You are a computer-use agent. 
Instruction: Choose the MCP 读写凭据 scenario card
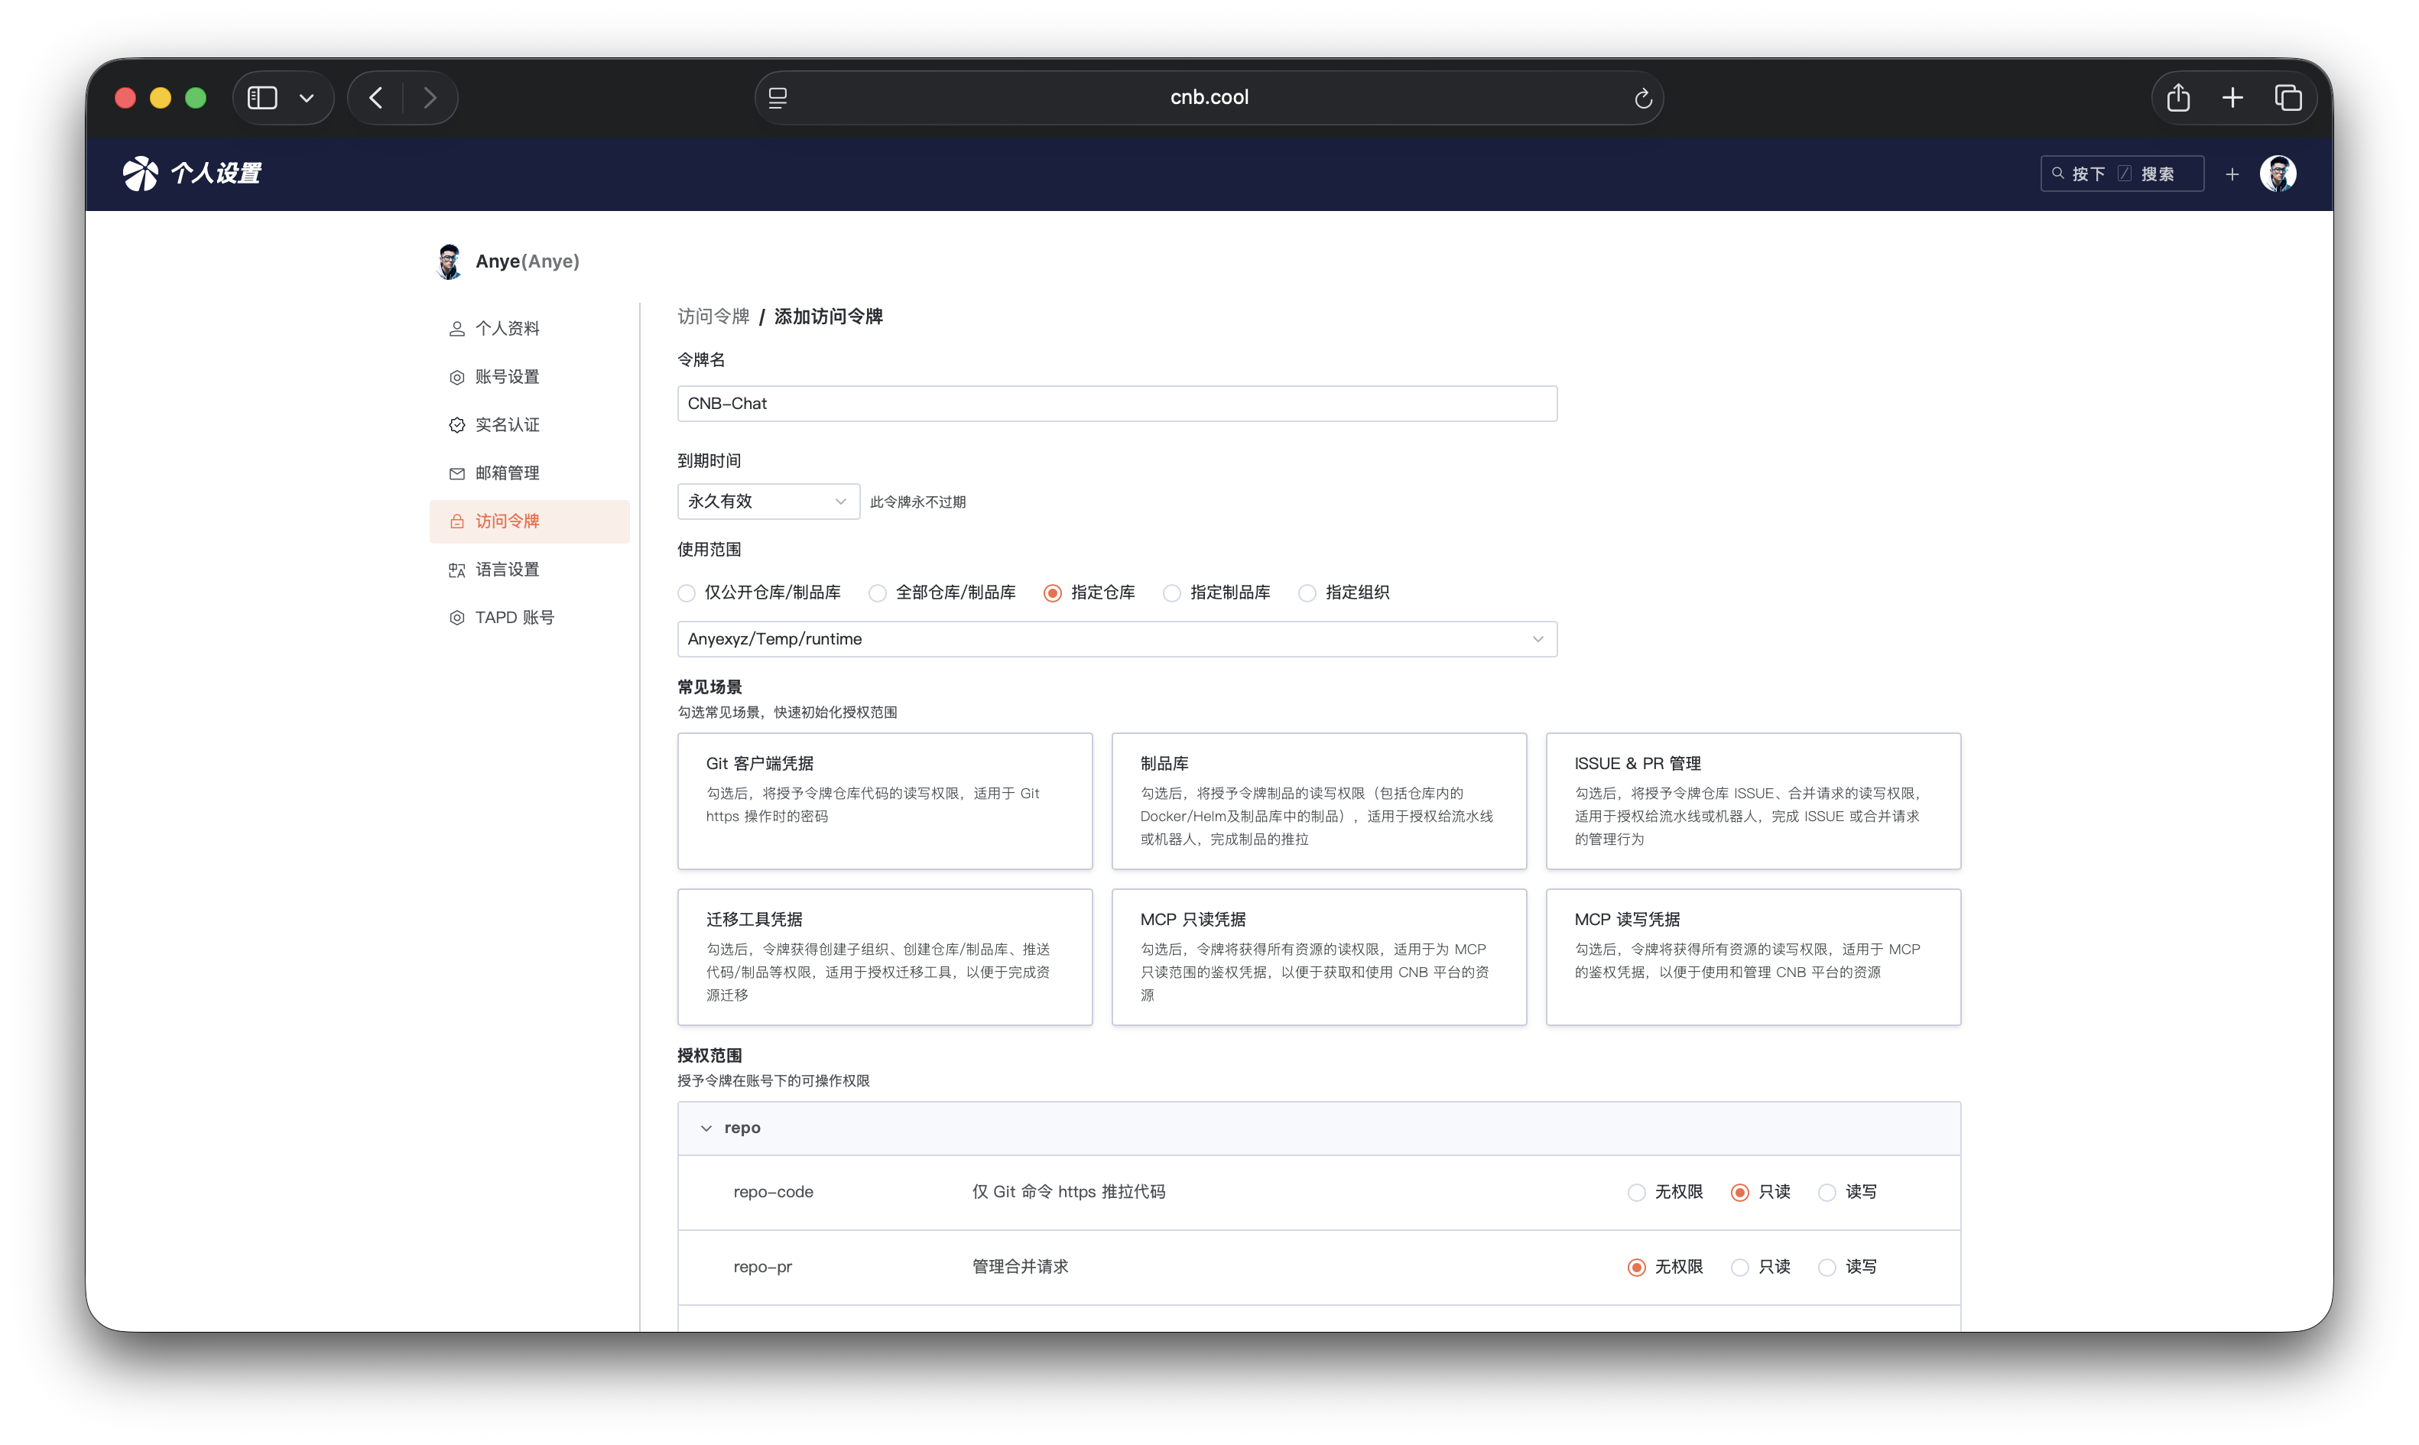(1753, 956)
